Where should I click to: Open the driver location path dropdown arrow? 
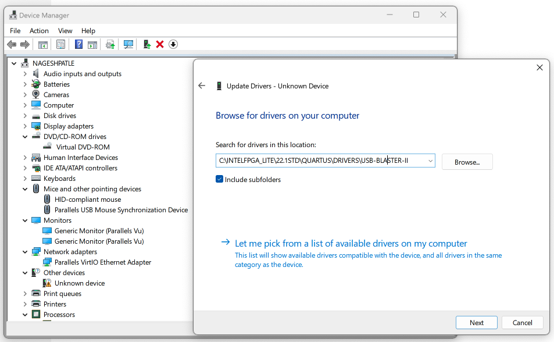(430, 161)
